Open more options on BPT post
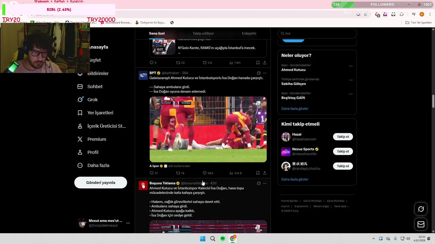Image resolution: width=435 pixels, height=244 pixels. click(265, 73)
